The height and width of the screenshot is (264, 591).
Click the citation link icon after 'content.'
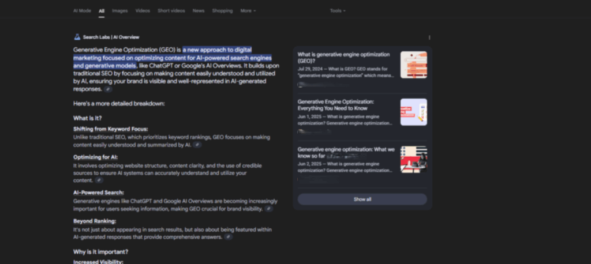point(99,180)
